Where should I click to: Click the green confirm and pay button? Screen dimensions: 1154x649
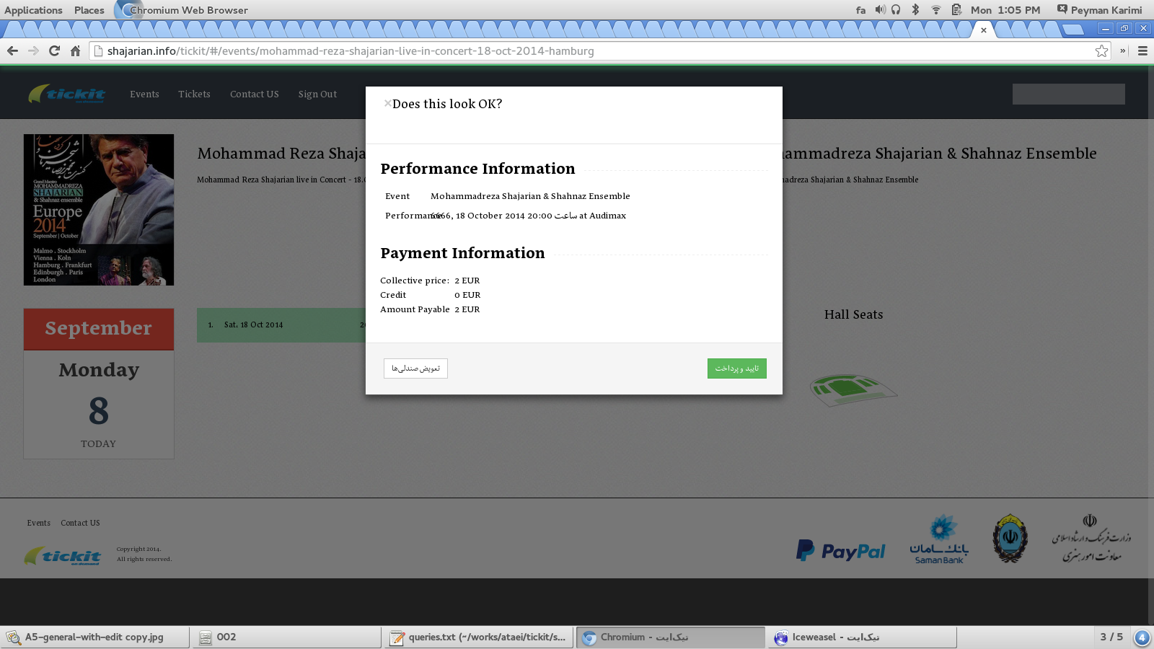click(x=736, y=368)
